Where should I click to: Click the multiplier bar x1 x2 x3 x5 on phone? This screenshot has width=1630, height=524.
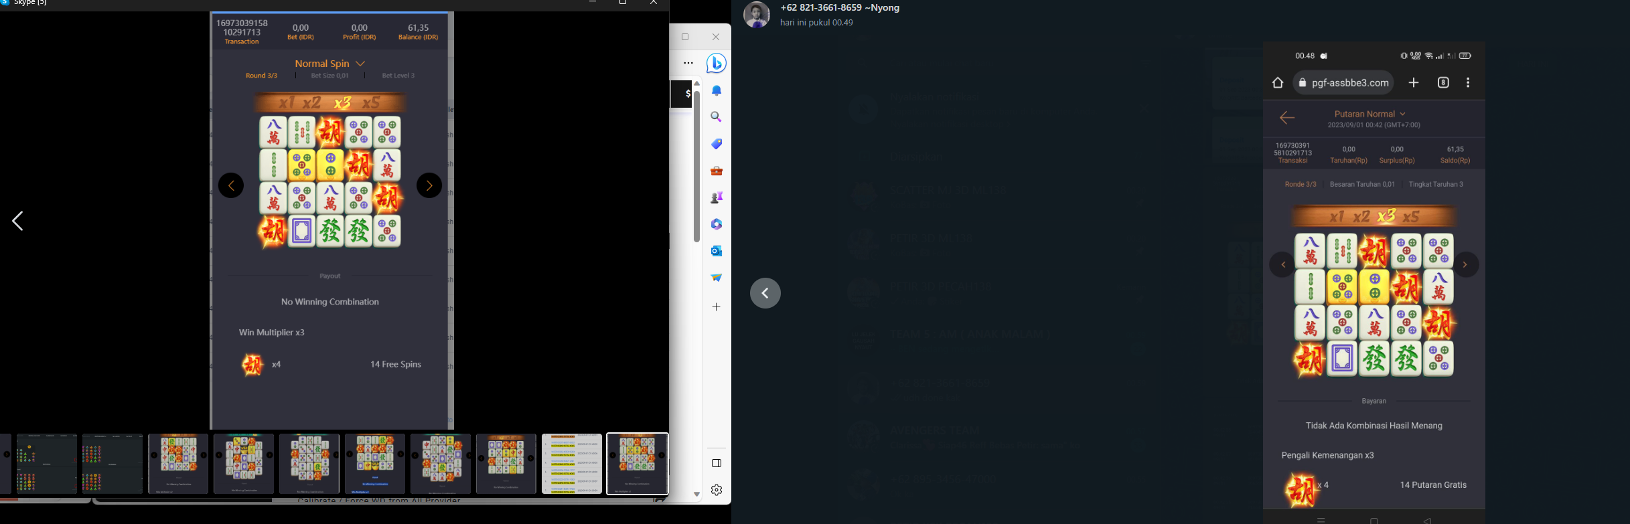point(1374,216)
